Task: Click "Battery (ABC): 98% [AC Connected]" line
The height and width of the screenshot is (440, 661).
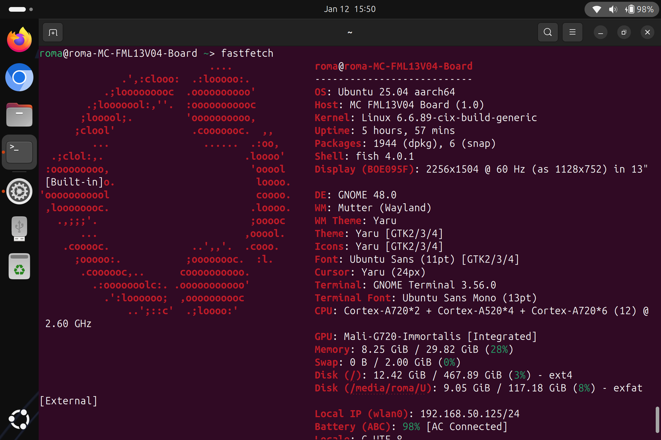Action: pyautogui.click(x=411, y=427)
